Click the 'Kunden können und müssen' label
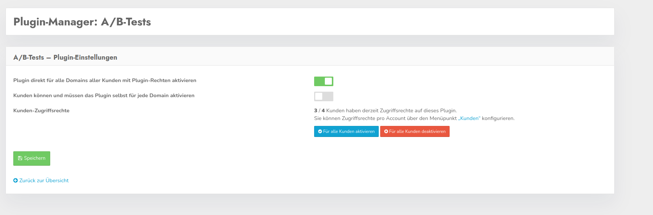The width and height of the screenshot is (653, 215). coord(104,95)
